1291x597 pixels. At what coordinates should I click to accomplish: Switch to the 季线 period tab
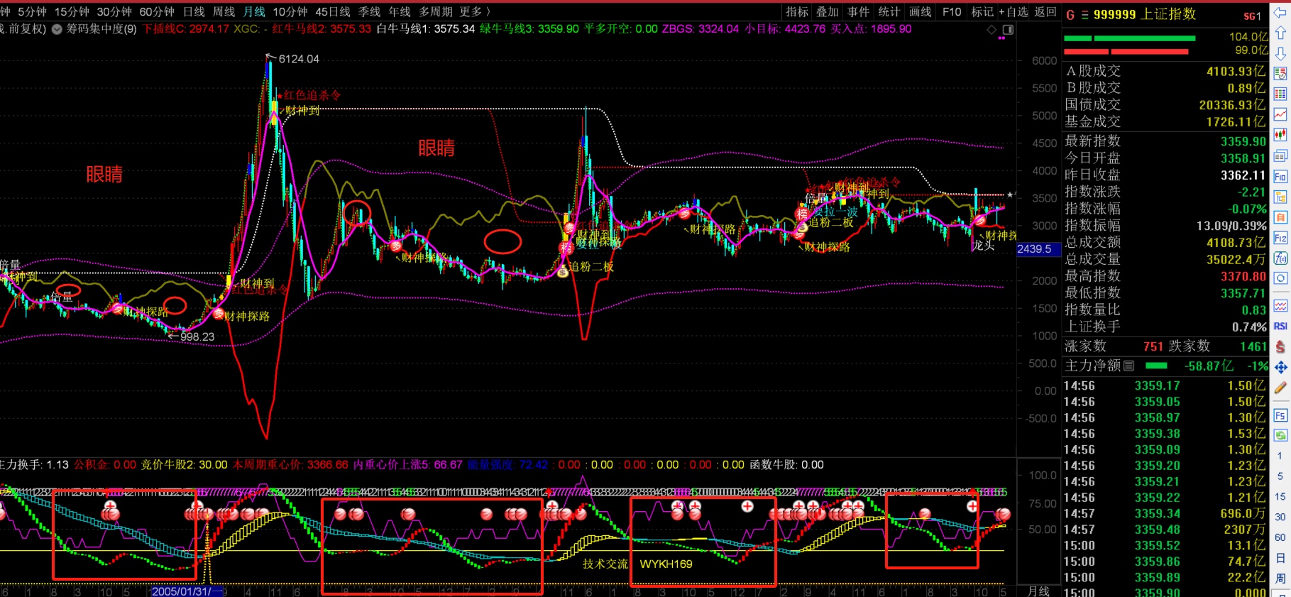[x=369, y=12]
